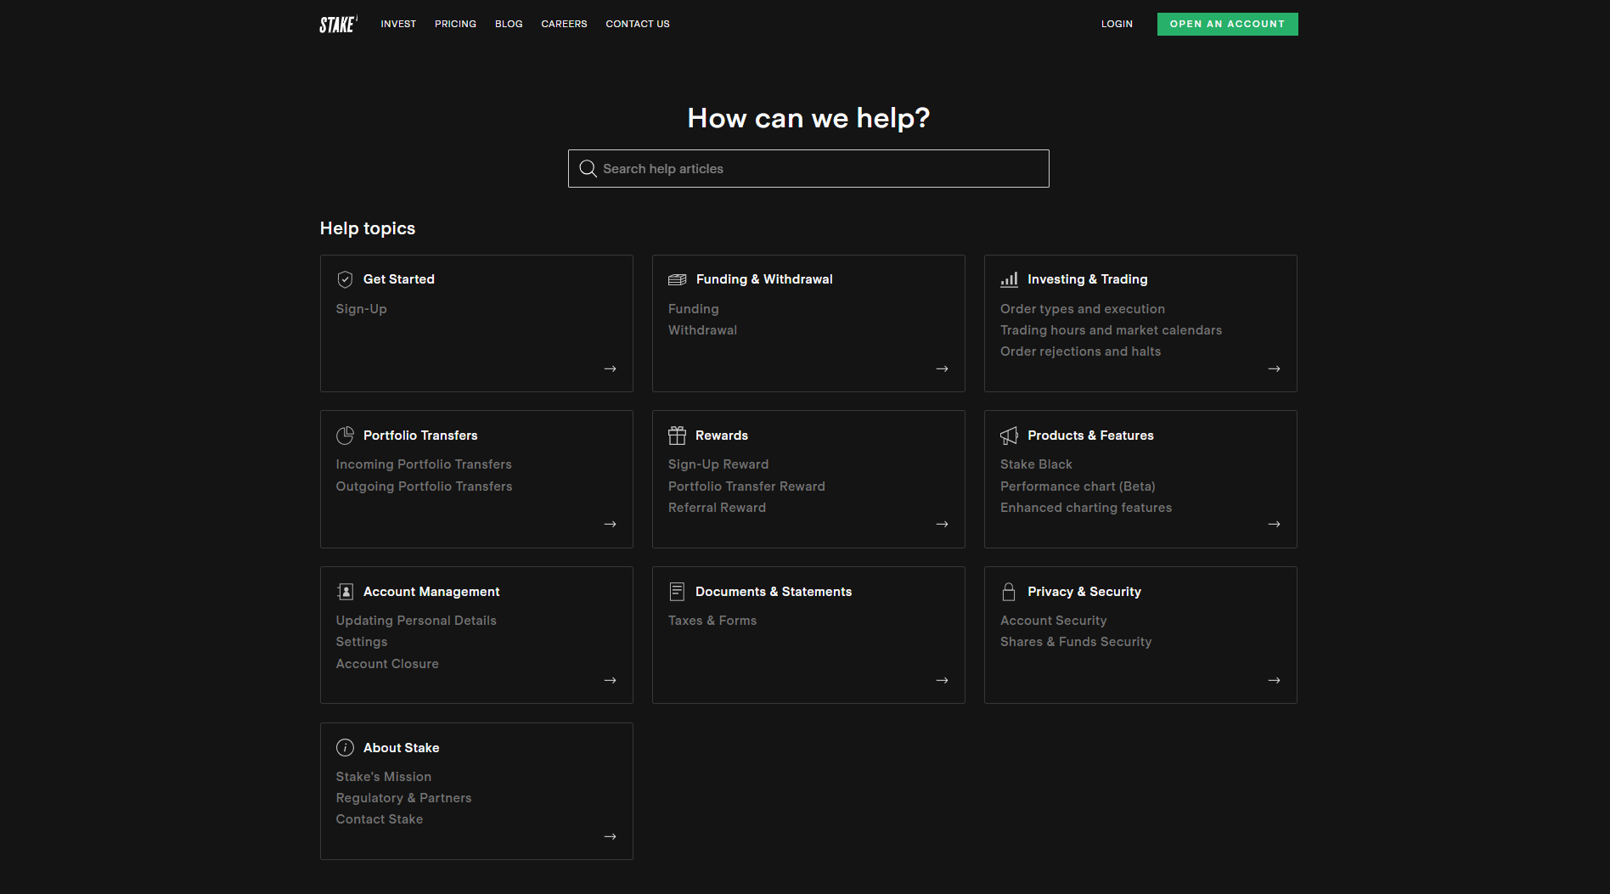
Task: Click the Open an Account button
Action: 1227,24
